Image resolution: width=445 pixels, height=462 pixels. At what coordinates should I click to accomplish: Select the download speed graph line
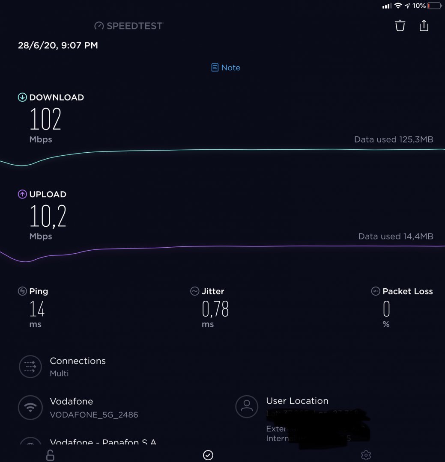coord(223,153)
